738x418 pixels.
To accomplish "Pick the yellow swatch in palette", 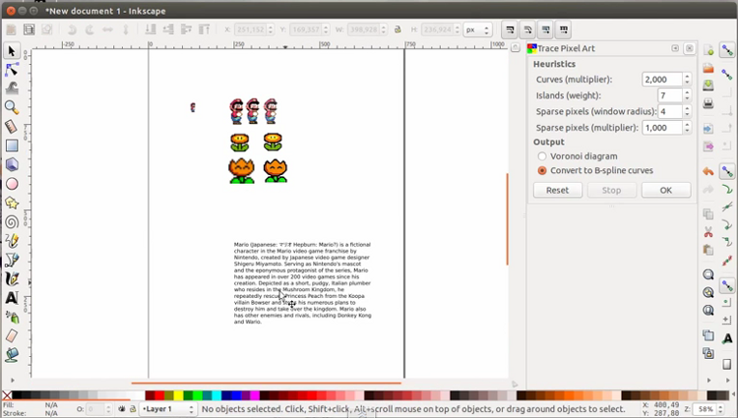I will [x=178, y=396].
